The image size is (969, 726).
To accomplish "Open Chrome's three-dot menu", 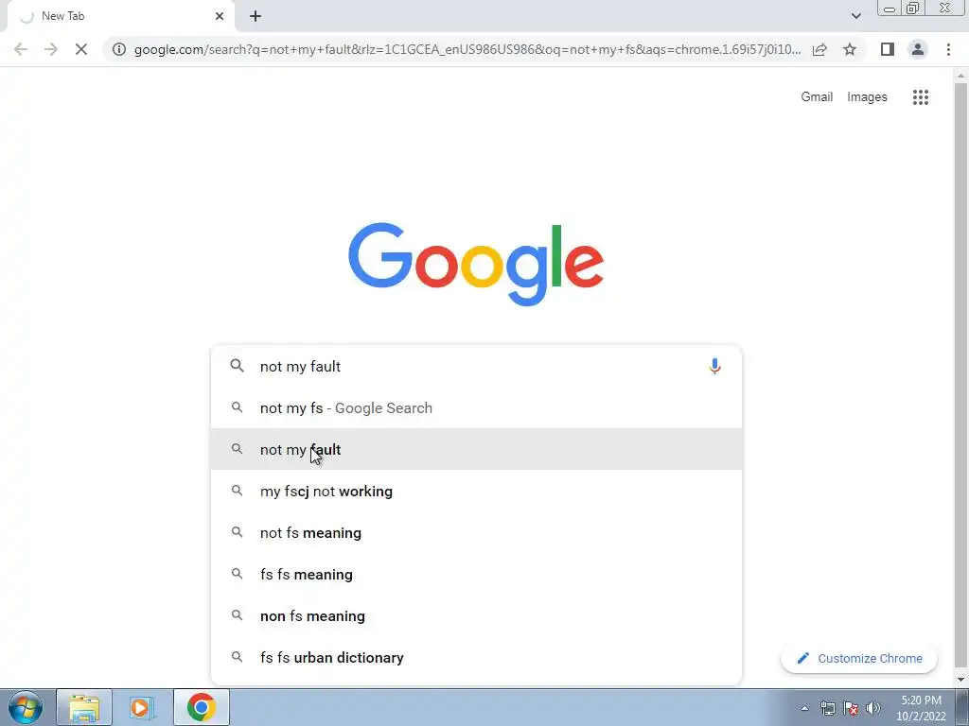I will [948, 49].
